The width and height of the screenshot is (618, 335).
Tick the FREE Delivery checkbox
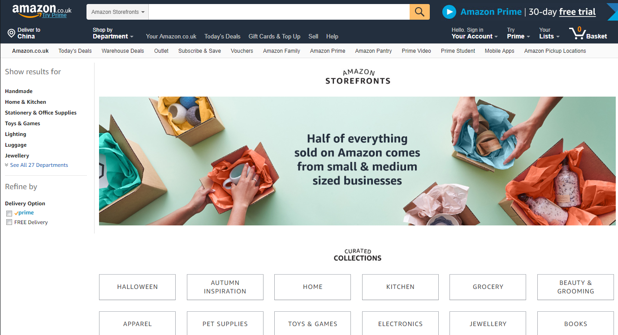coord(9,222)
